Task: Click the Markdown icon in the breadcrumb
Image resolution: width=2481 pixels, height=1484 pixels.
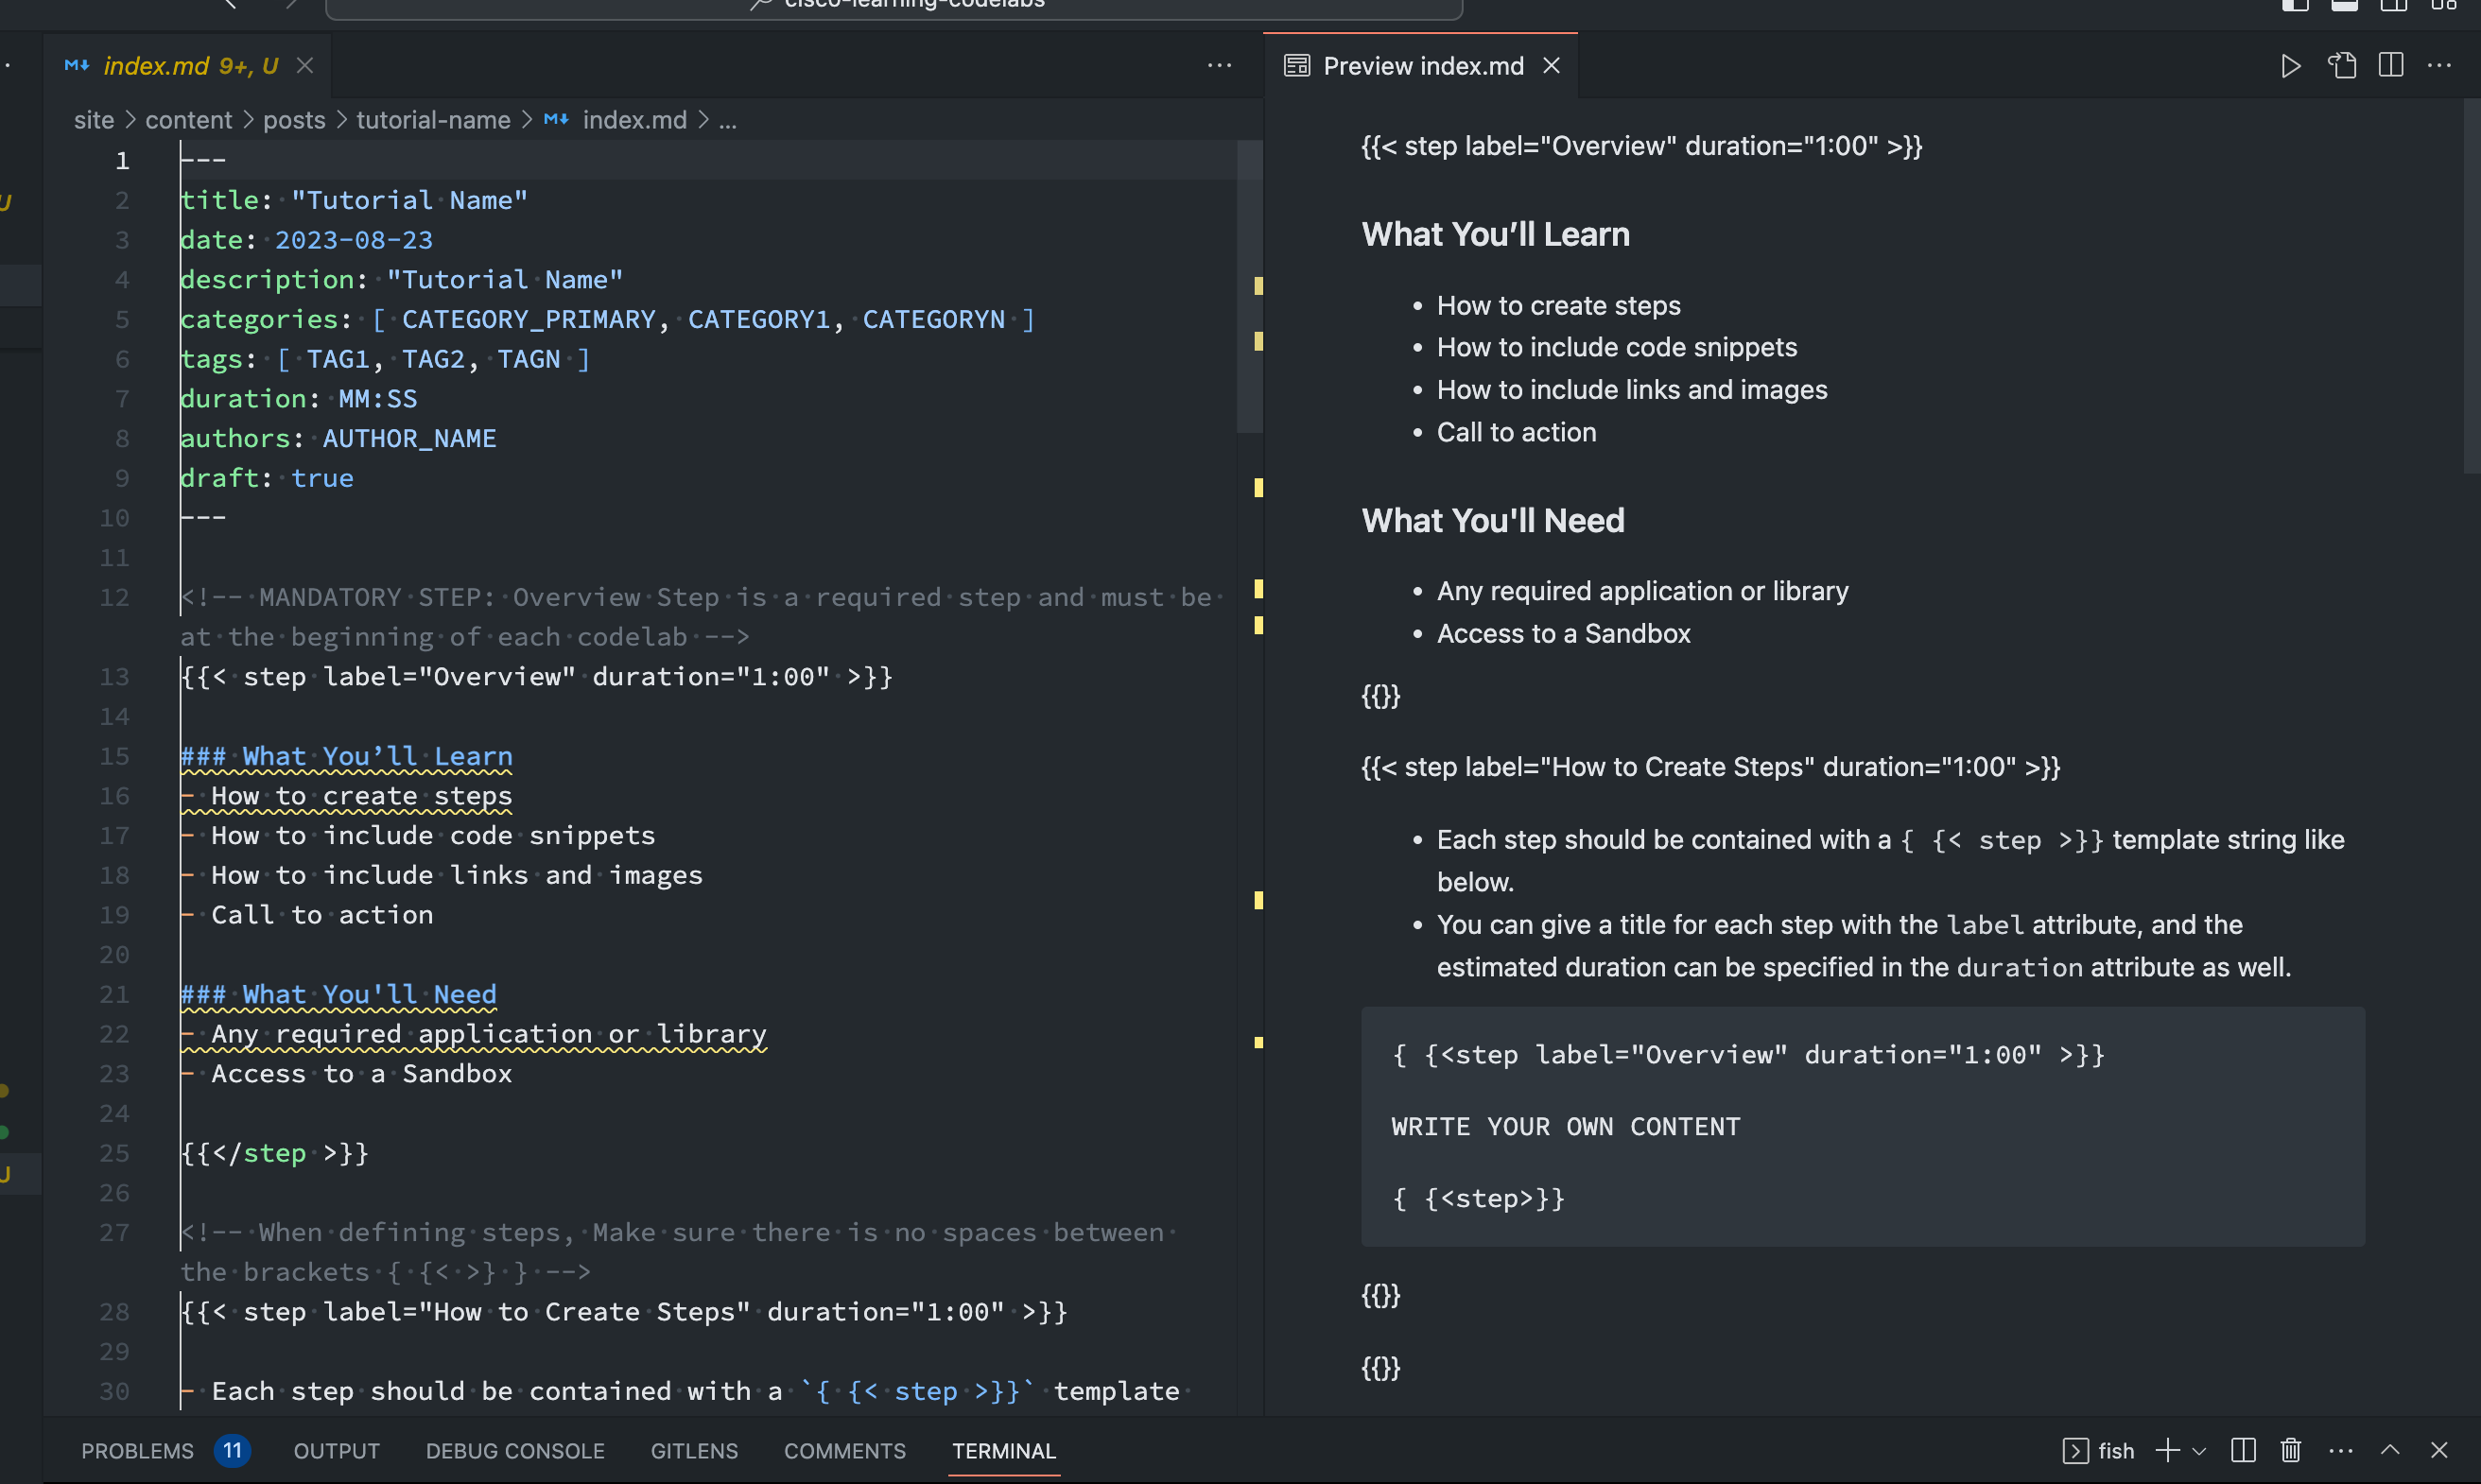Action: point(557,120)
